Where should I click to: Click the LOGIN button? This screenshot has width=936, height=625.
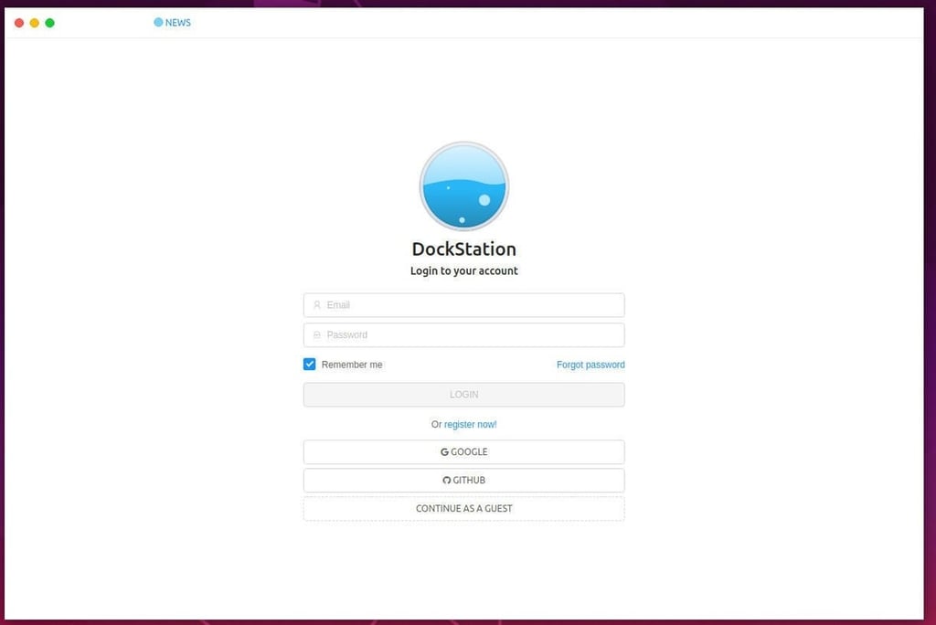click(x=463, y=395)
